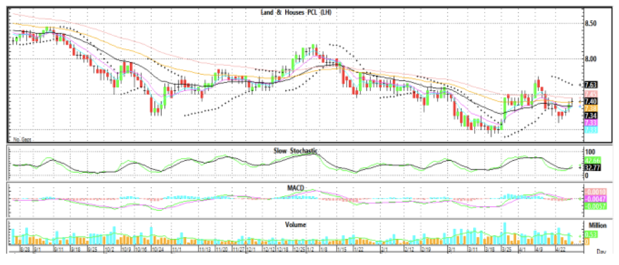Image resolution: width=619 pixels, height=265 pixels.
Task: Click the 11/1 date label
Action: 176,249
